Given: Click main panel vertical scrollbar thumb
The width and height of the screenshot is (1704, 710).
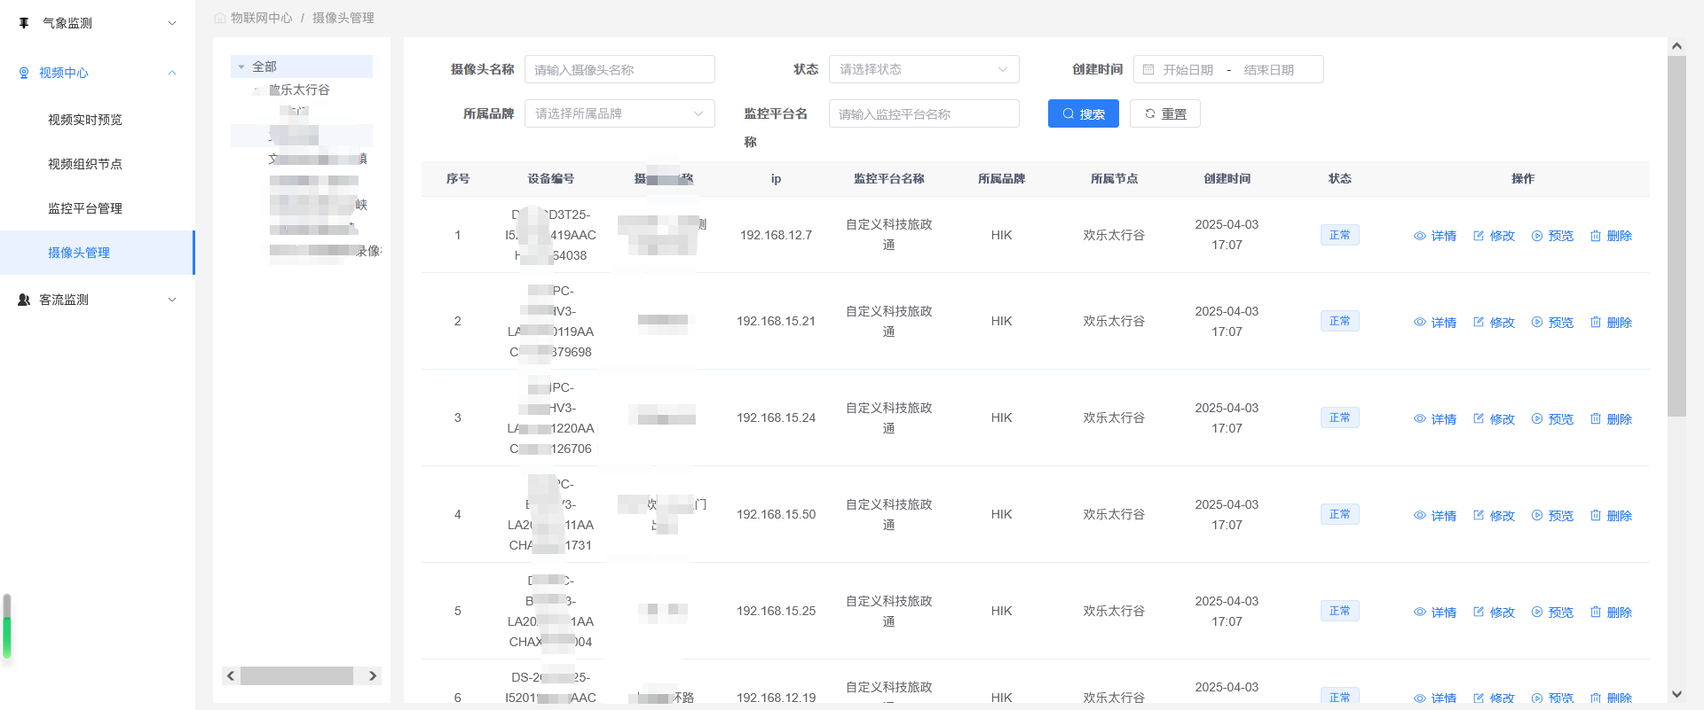Looking at the screenshot, I should (1676, 236).
